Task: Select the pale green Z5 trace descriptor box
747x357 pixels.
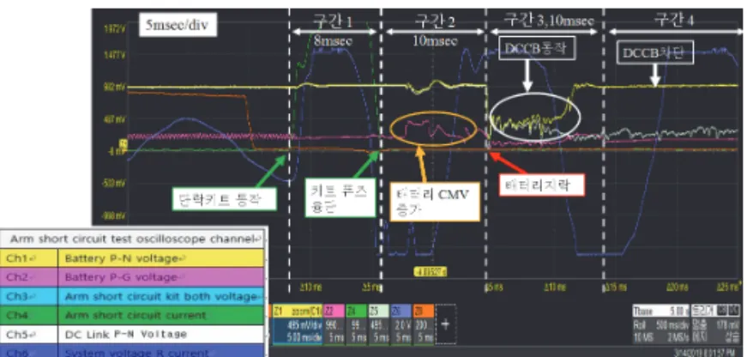Action: (379, 324)
